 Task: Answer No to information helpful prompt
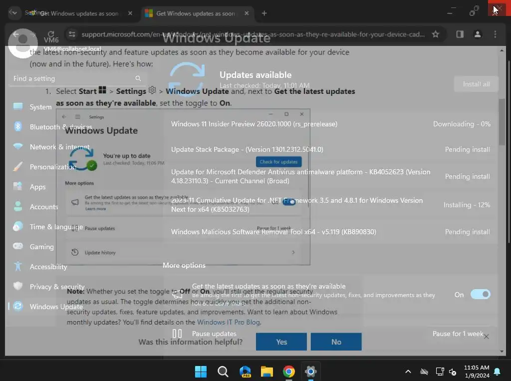(336, 342)
